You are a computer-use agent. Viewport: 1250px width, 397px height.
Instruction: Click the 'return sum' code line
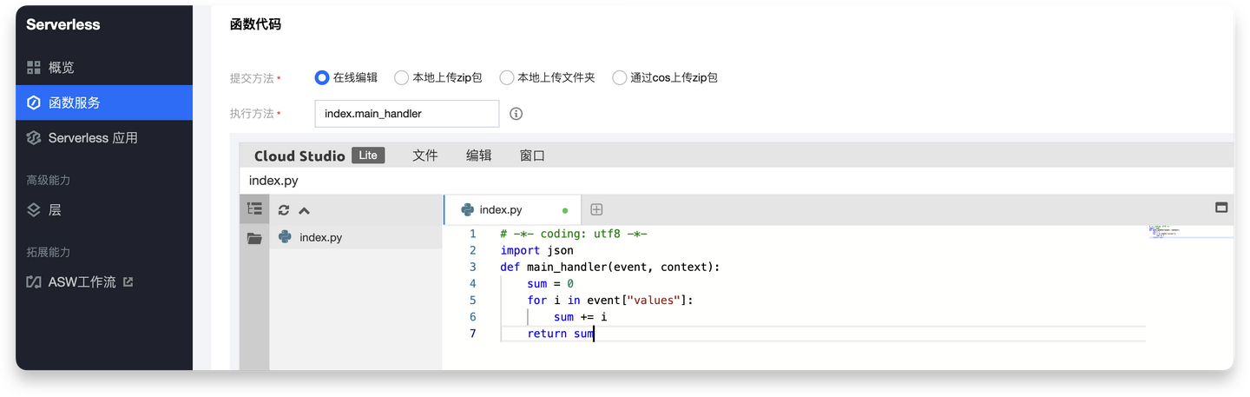pyautogui.click(x=561, y=334)
